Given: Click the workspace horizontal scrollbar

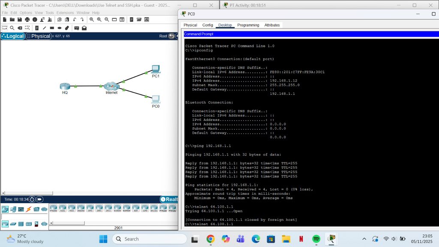Looking at the screenshot, I should click(x=29, y=193).
